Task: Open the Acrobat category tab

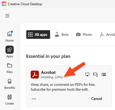Action: click(107, 34)
